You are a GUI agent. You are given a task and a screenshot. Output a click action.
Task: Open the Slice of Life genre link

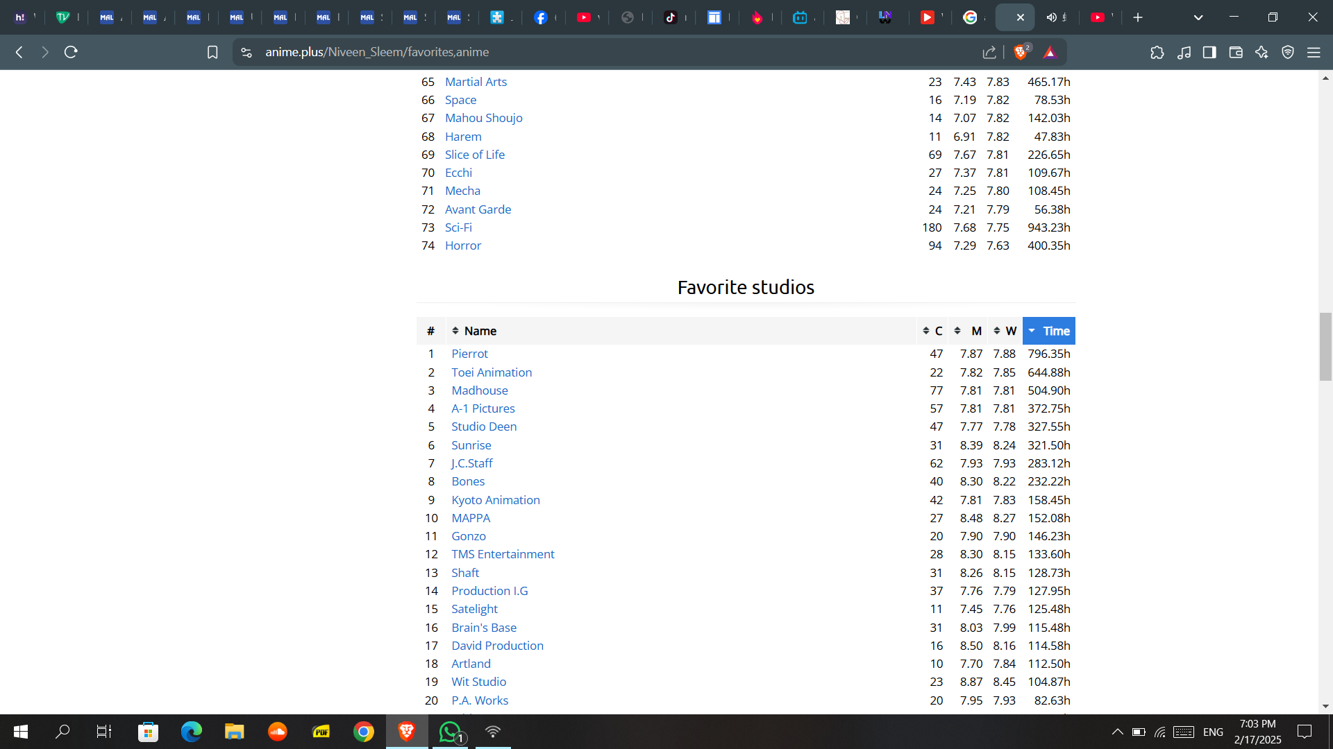click(475, 155)
